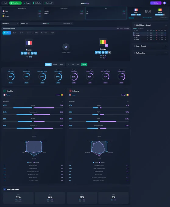
Task: Expand the Injury Report panel
Action: [166, 46]
